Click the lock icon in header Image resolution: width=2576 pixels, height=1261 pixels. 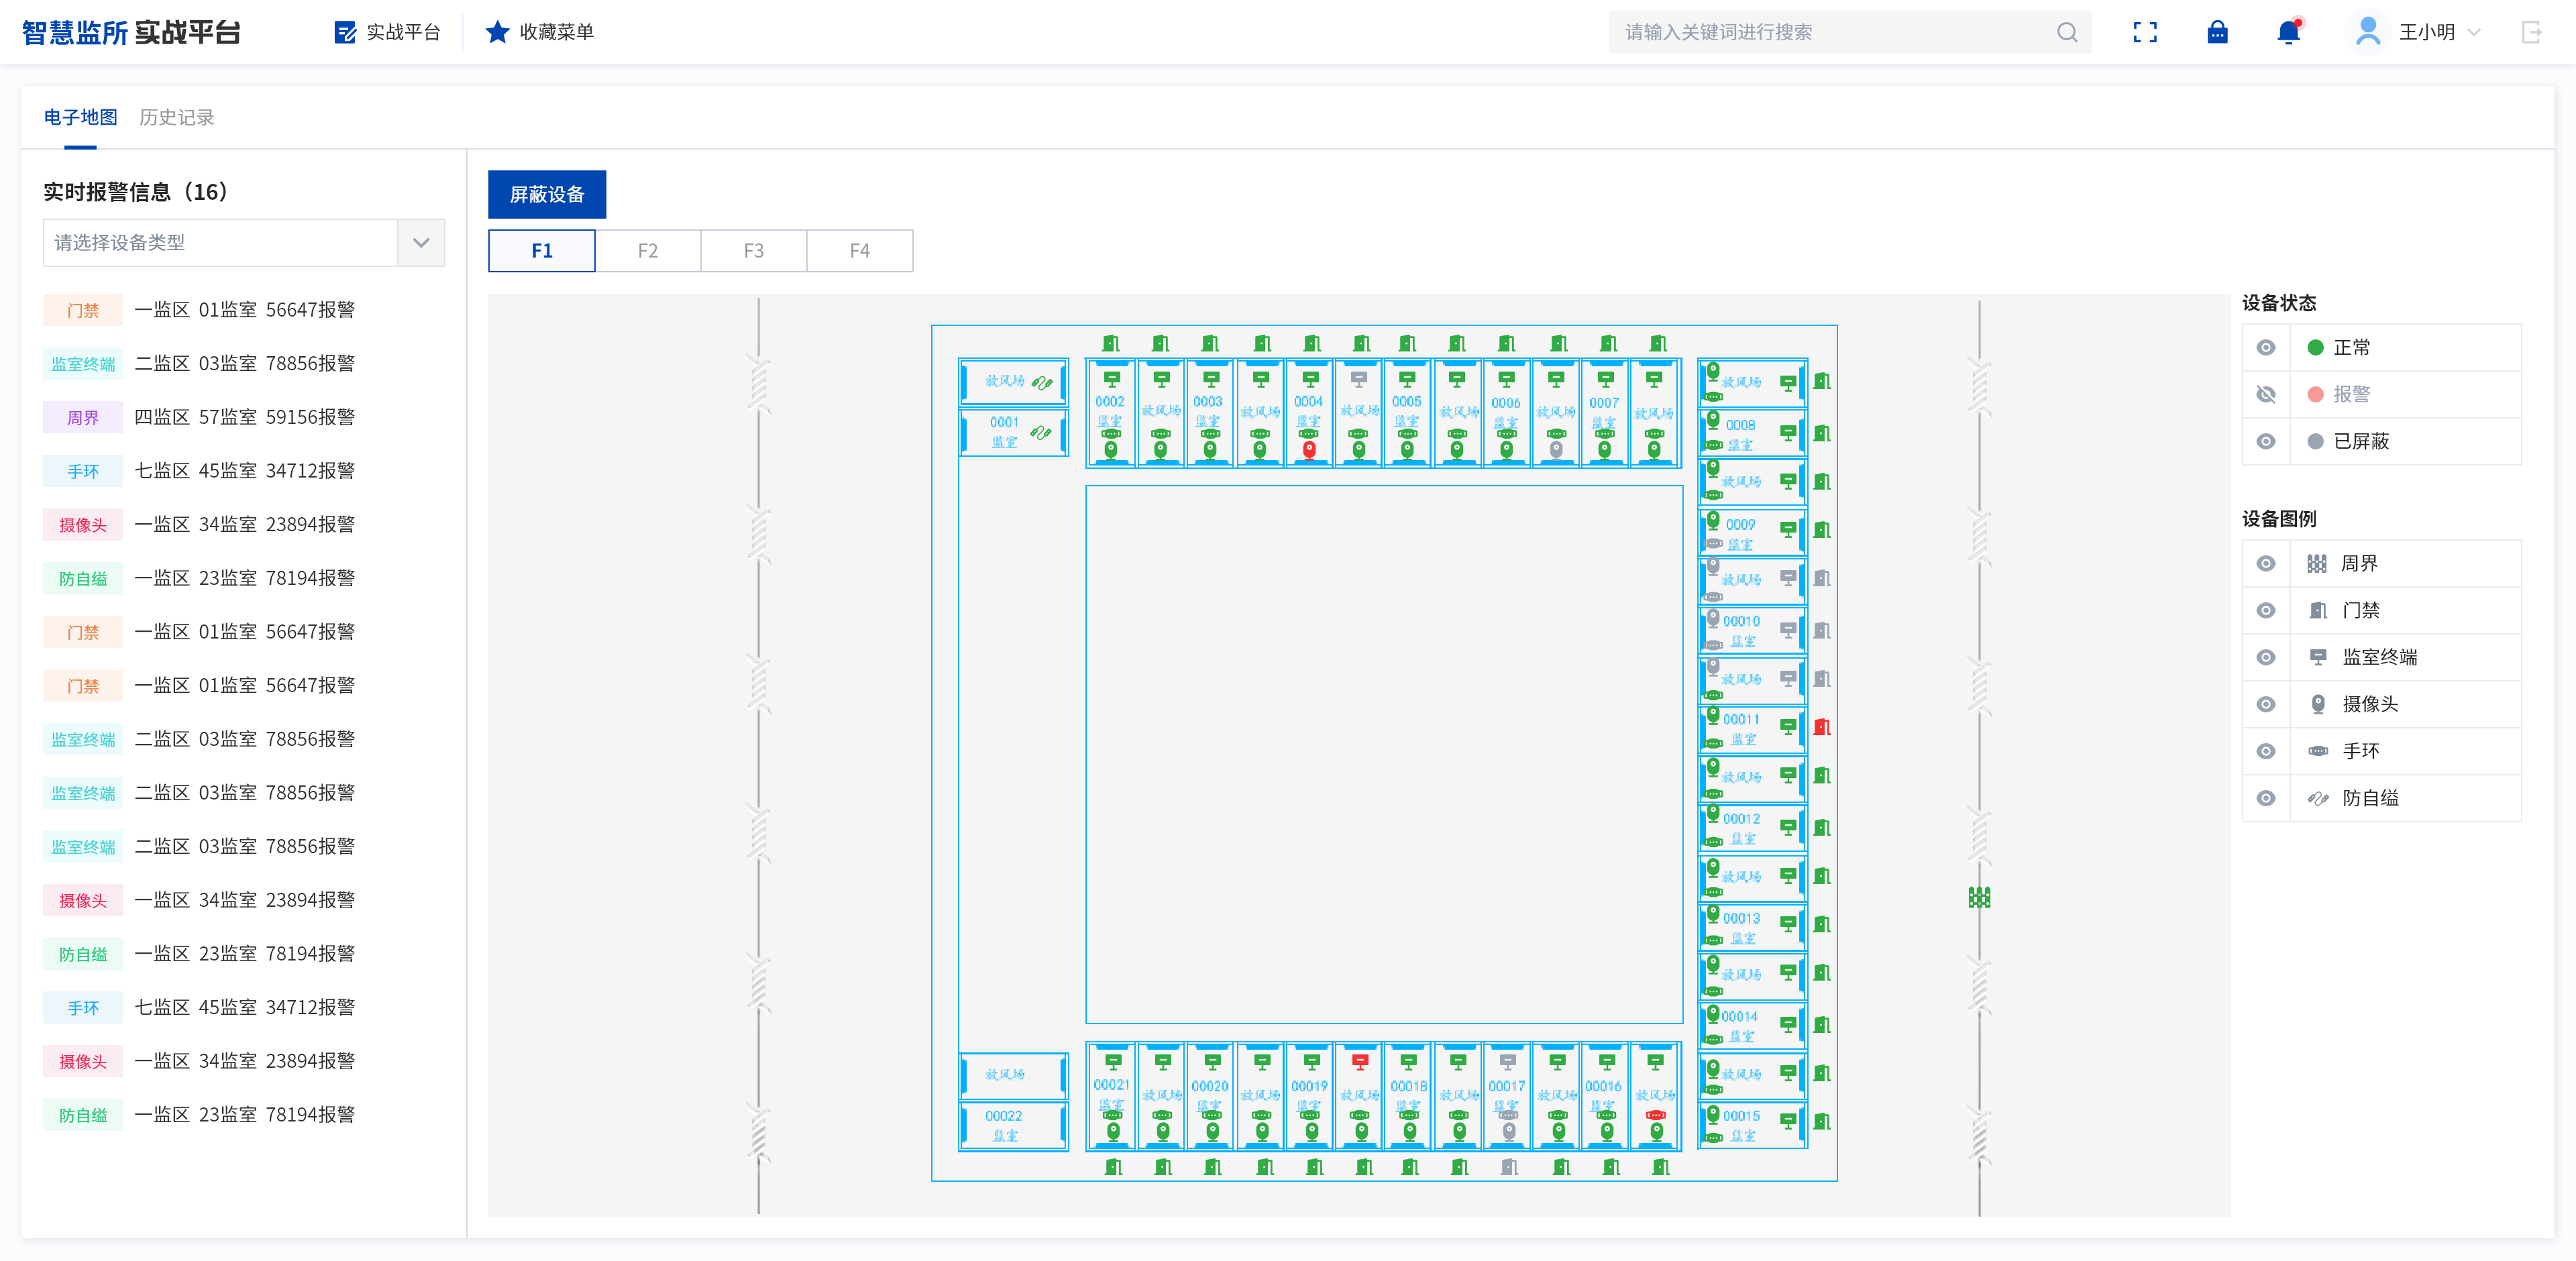(x=2217, y=32)
